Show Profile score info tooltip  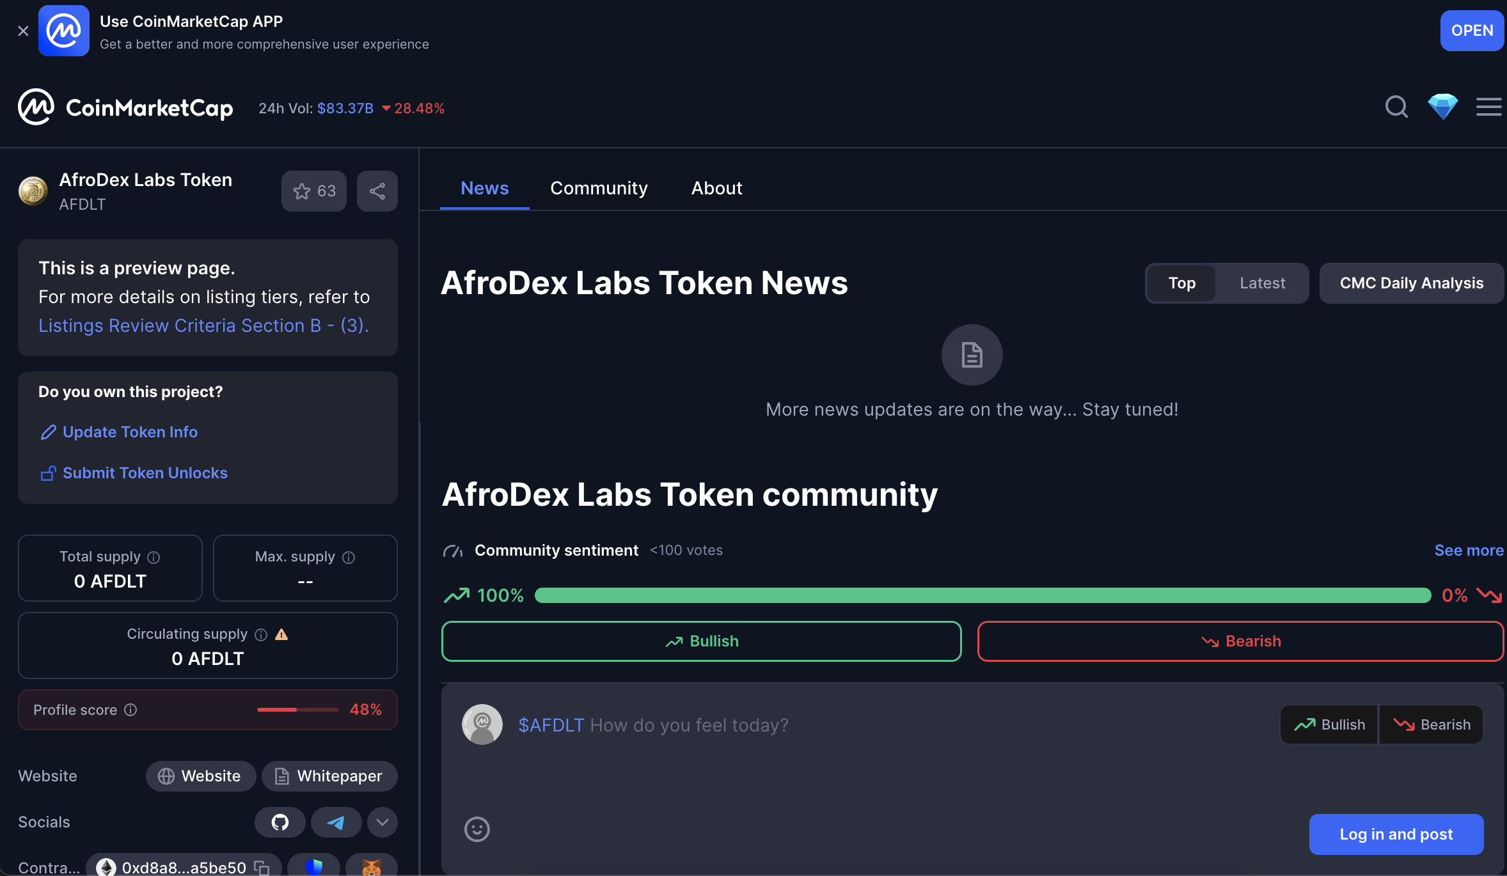(x=130, y=710)
